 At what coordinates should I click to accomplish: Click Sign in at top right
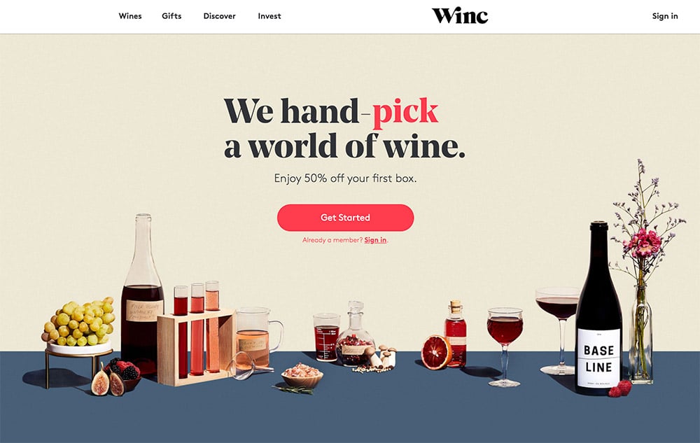click(x=665, y=16)
